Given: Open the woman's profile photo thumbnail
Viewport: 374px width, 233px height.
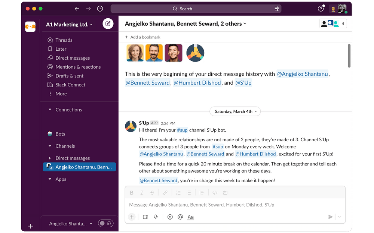Looking at the screenshot, I should click(x=135, y=53).
